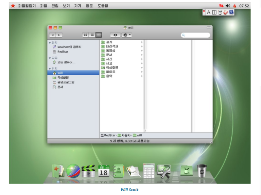
Task: Open the 도움말 menu
Action: [x=103, y=6]
